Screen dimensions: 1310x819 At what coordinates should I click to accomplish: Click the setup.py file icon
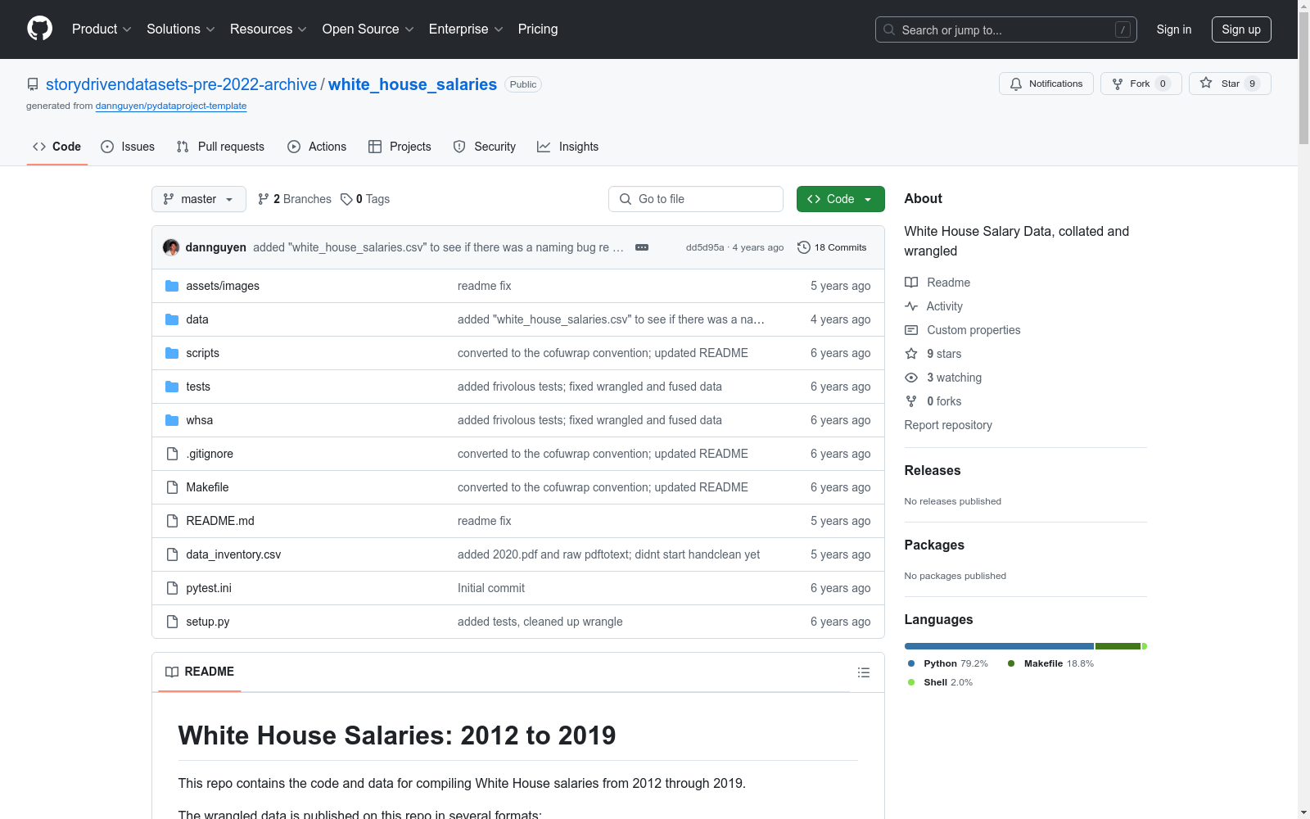(x=172, y=622)
